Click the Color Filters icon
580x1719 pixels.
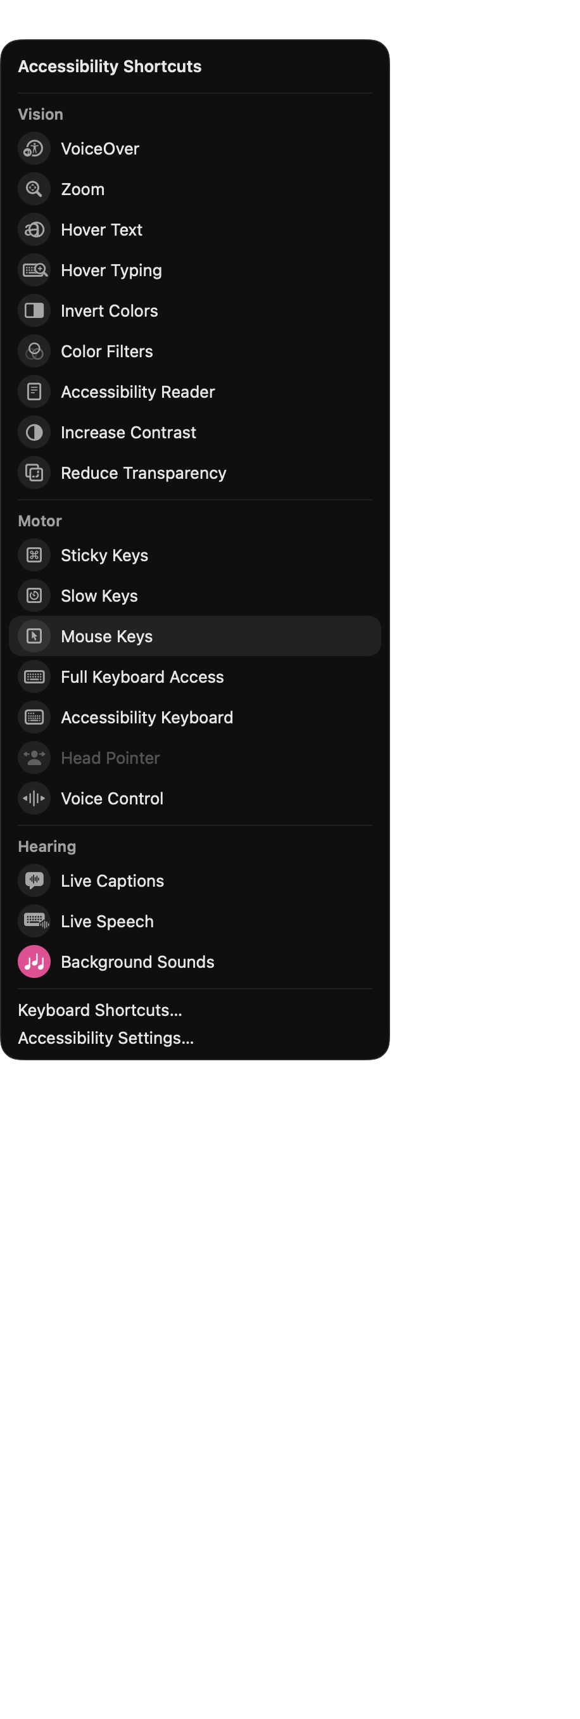pos(34,352)
